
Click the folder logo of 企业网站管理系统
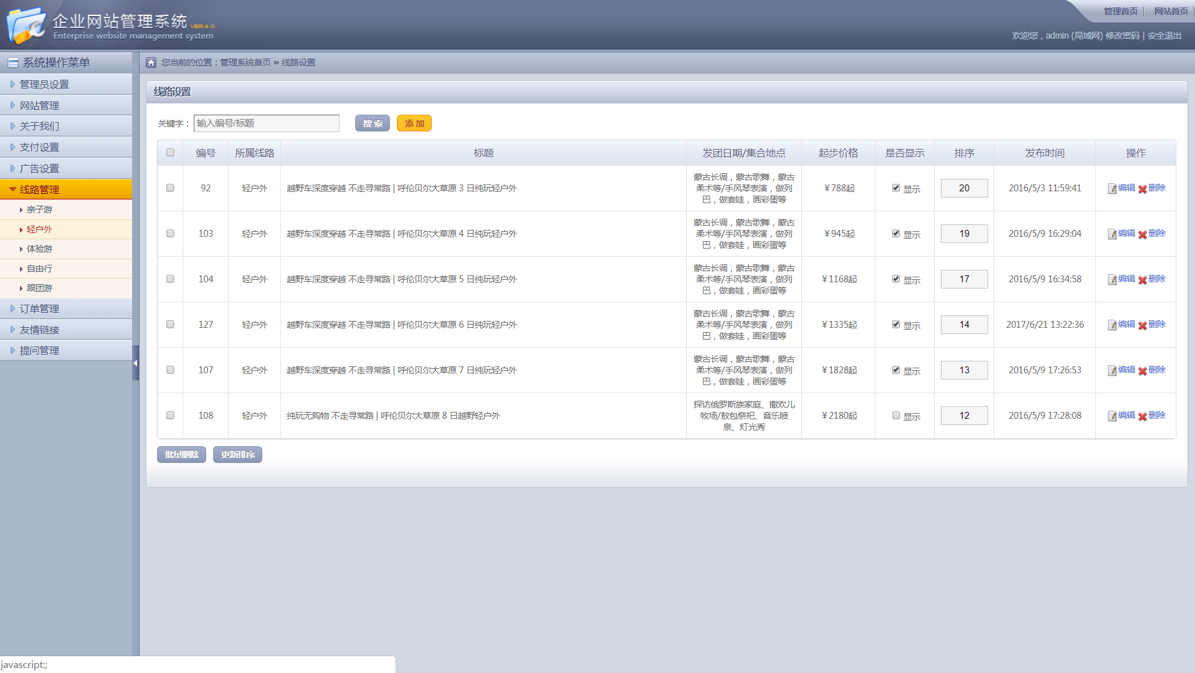click(x=26, y=25)
